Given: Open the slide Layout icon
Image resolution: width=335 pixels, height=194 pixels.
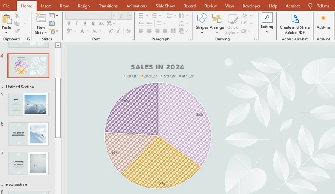Looking at the screenshot, I should click(x=52, y=16).
